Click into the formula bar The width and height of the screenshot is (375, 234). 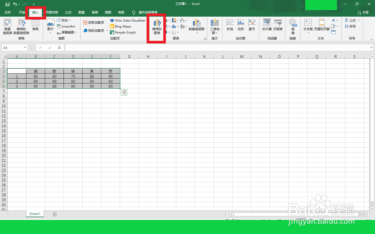(x=217, y=48)
